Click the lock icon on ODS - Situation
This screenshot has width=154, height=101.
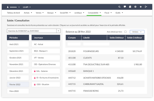pos(35,84)
